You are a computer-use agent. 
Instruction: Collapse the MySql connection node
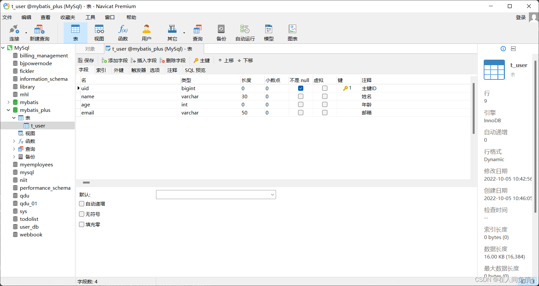(3, 48)
